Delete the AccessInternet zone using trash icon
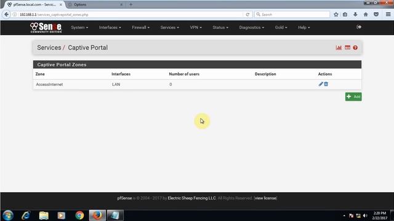 (x=326, y=84)
